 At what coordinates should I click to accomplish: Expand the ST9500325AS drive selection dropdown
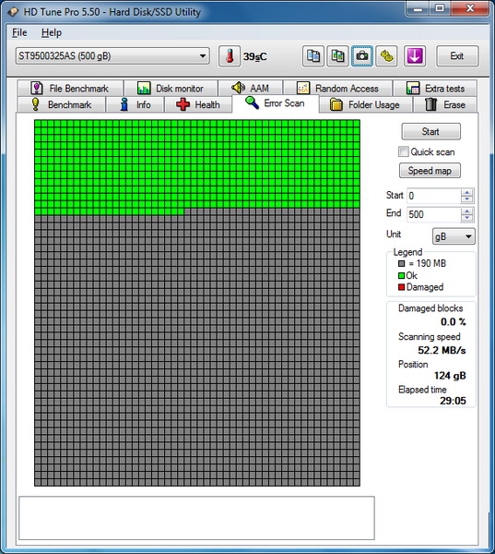[112, 55]
